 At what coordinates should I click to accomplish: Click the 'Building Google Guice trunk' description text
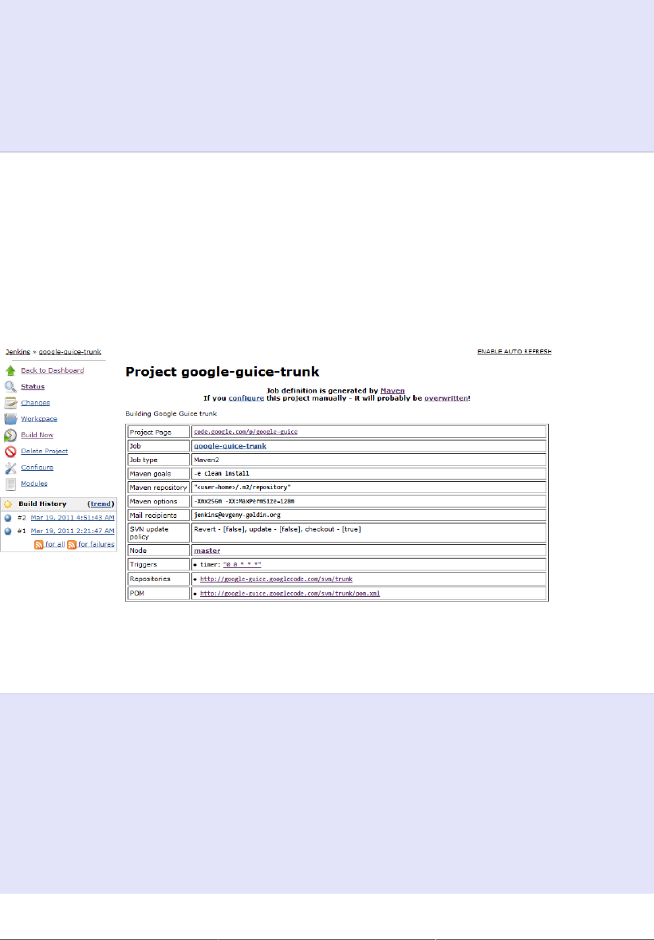point(171,413)
